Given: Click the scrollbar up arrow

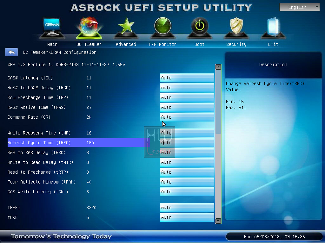Looking at the screenshot, I should pyautogui.click(x=218, y=67).
